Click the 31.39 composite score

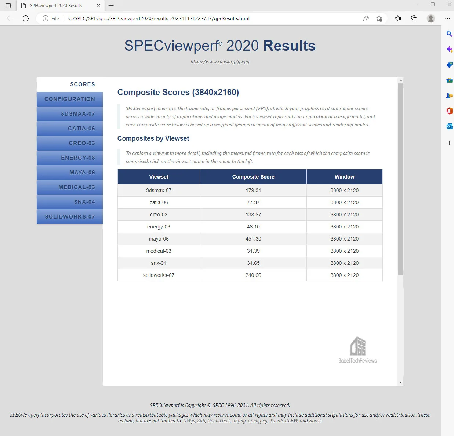click(253, 251)
